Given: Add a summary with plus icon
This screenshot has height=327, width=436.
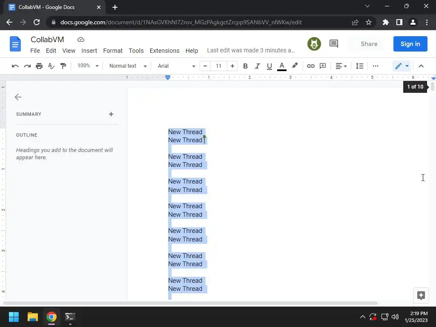Looking at the screenshot, I should click(111, 114).
